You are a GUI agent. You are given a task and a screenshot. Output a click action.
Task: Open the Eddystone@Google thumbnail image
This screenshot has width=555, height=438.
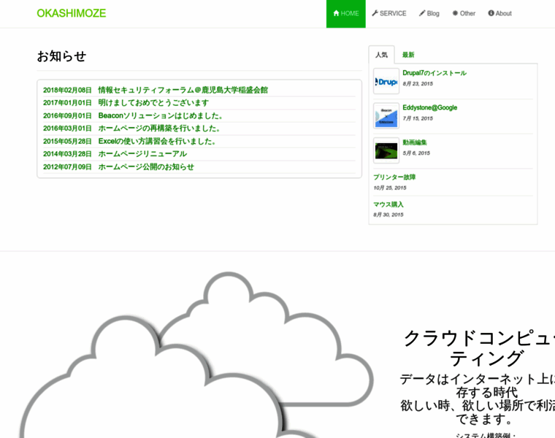(x=386, y=116)
